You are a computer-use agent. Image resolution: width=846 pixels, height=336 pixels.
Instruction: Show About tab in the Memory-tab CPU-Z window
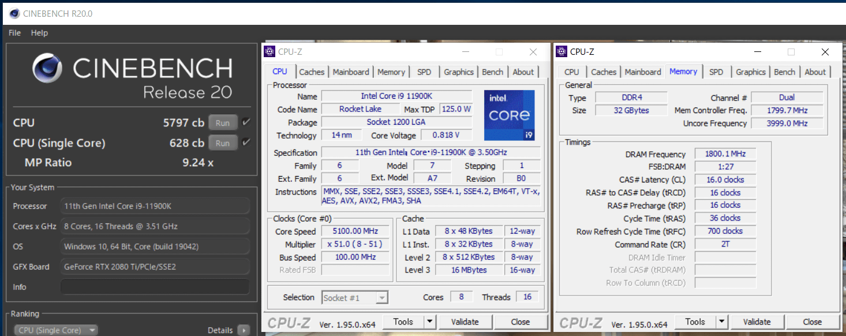pyautogui.click(x=815, y=72)
